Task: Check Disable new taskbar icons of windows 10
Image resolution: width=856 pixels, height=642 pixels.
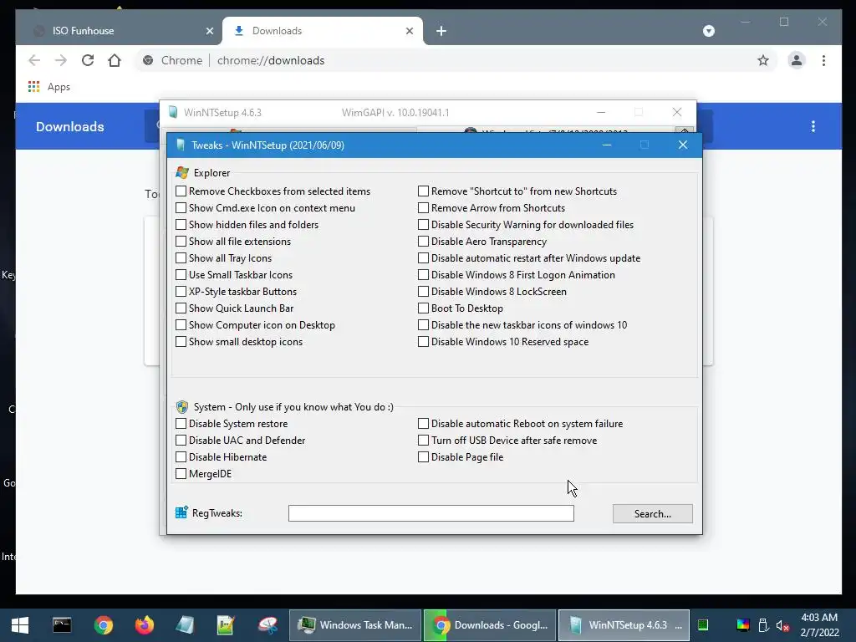Action: 522,325
